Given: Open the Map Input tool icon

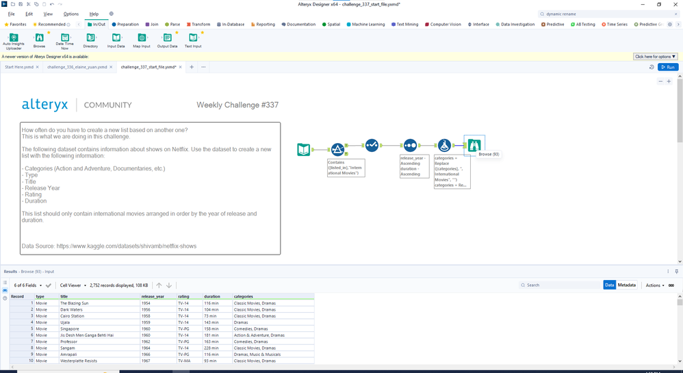Looking at the screenshot, I should click(142, 38).
